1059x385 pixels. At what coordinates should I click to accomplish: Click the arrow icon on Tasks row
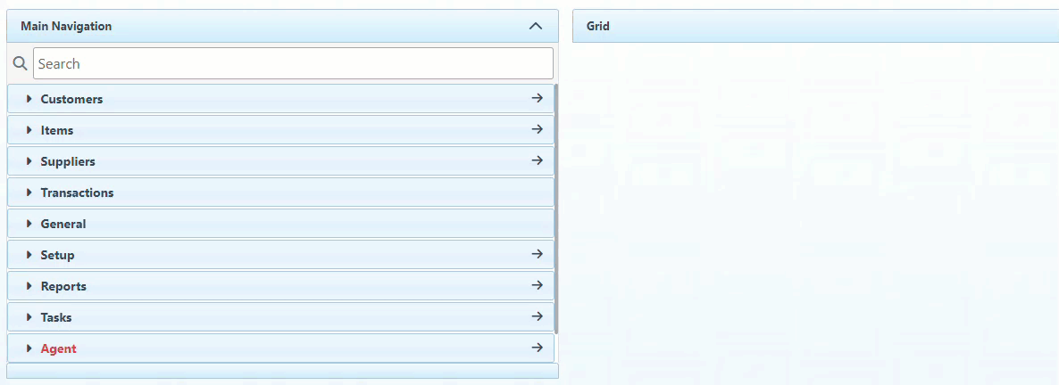coord(537,316)
